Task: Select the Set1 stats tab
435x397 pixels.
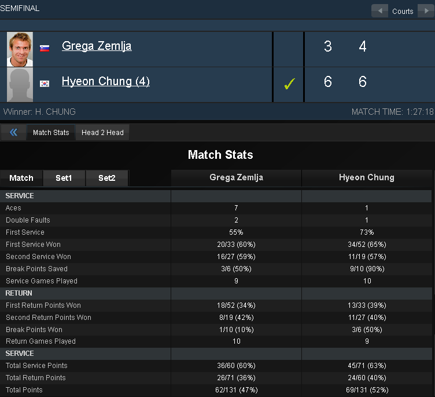Action: point(64,178)
